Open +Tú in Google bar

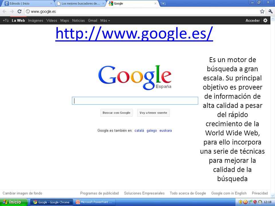(6, 21)
